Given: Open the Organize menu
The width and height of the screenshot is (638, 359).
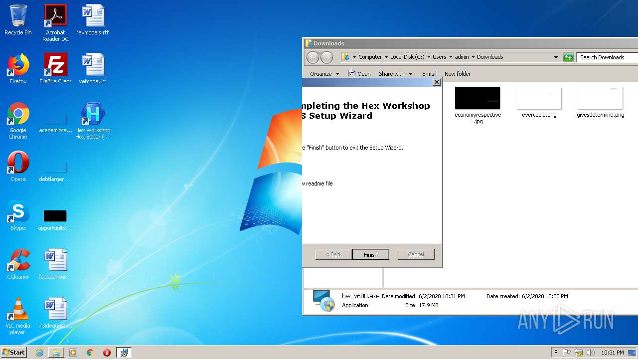Looking at the screenshot, I should coord(324,74).
